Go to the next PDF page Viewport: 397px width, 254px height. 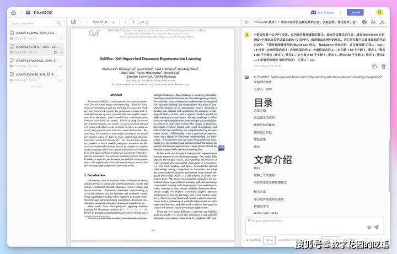point(147,22)
